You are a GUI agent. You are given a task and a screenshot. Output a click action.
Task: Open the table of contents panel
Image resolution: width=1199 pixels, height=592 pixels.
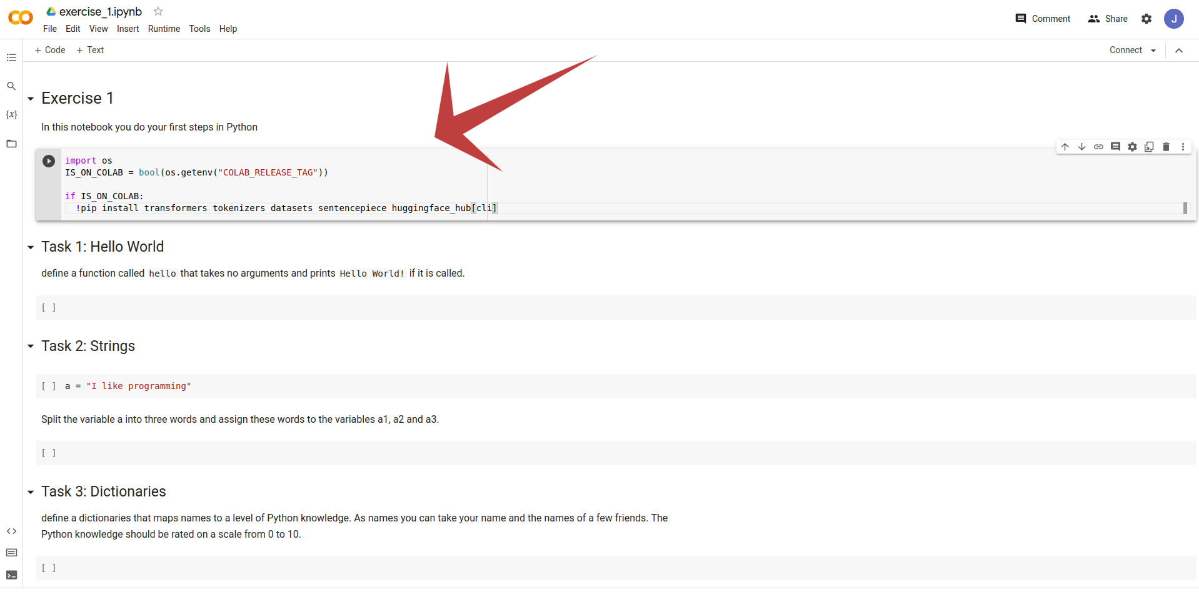[11, 57]
